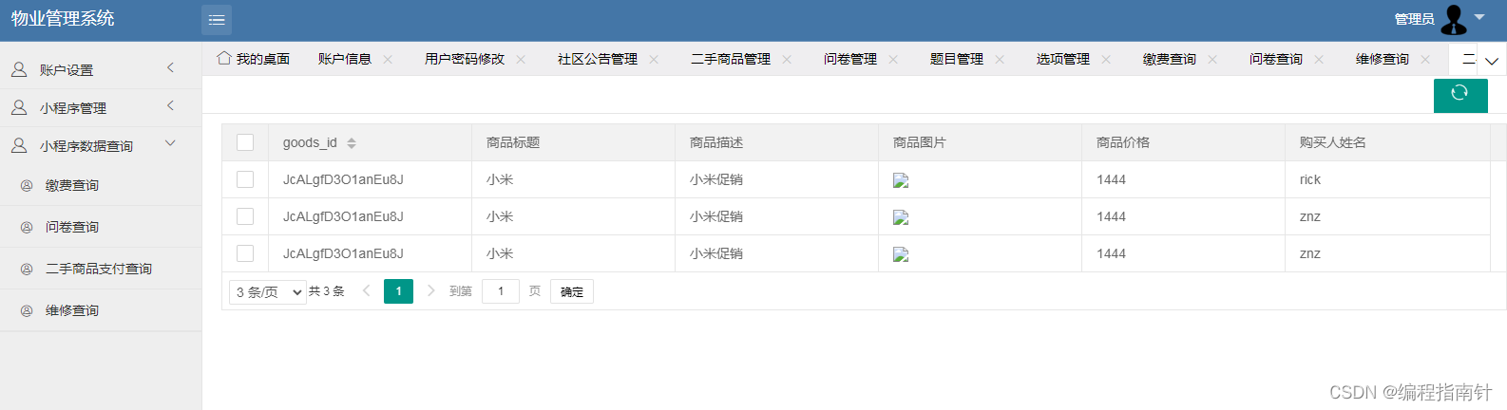This screenshot has width=1507, height=410.
Task: Switch to 账户信息 tab
Action: [x=345, y=59]
